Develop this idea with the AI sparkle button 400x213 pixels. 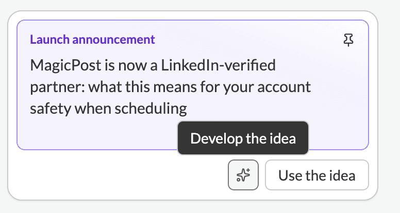tap(243, 175)
